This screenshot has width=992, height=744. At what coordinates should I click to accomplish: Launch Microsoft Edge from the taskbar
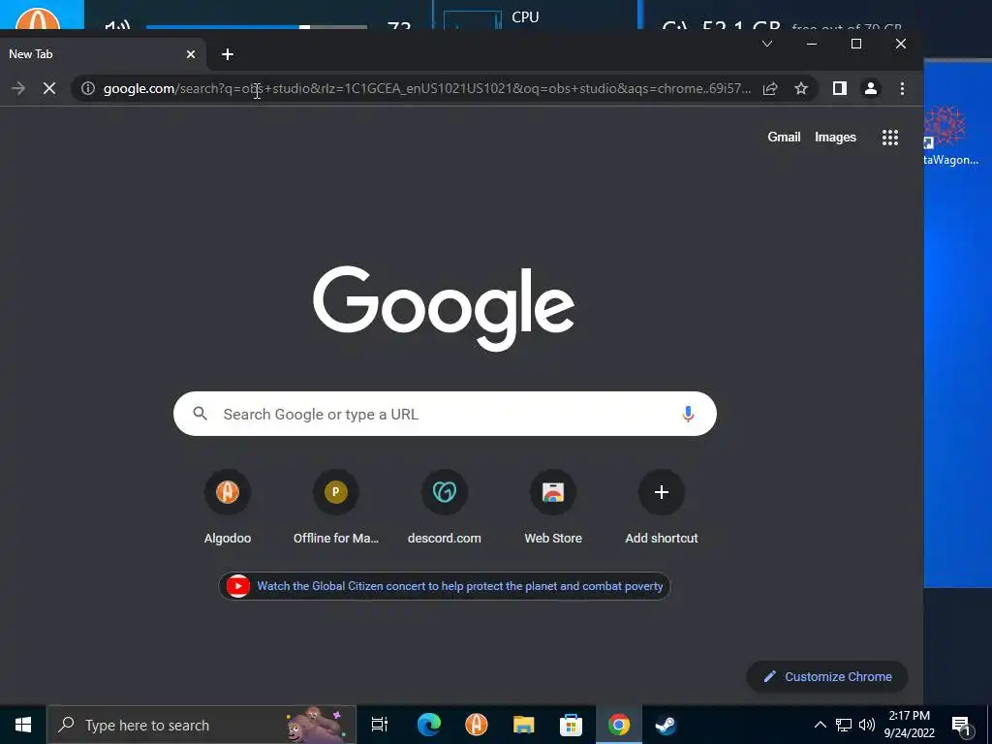pyautogui.click(x=428, y=725)
